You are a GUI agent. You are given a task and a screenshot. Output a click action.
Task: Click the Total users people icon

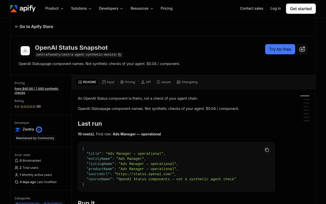point(17,168)
